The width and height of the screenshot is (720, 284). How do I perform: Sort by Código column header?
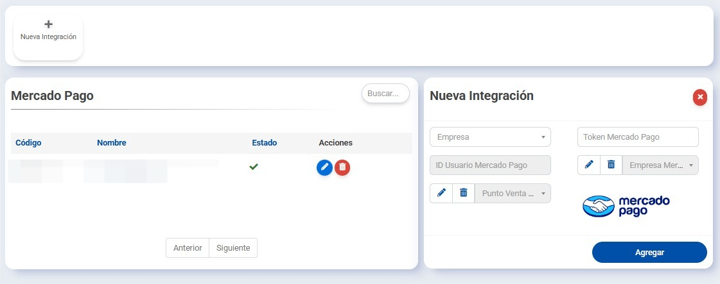[x=28, y=143]
